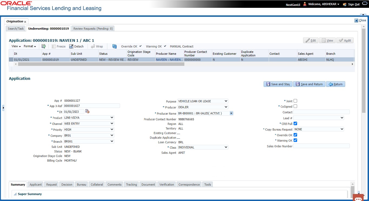Click the table's horizontal scrollbar
This screenshot has height=201, width=369.
(101, 64)
